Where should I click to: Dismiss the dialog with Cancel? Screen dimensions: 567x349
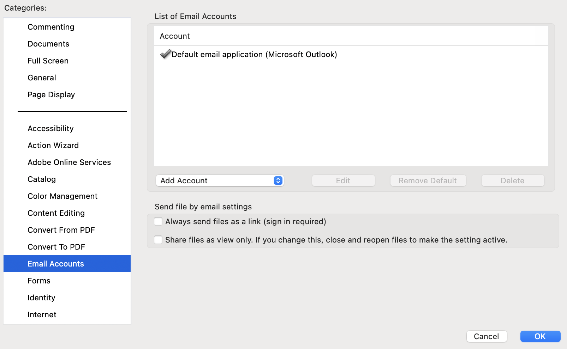tap(487, 336)
